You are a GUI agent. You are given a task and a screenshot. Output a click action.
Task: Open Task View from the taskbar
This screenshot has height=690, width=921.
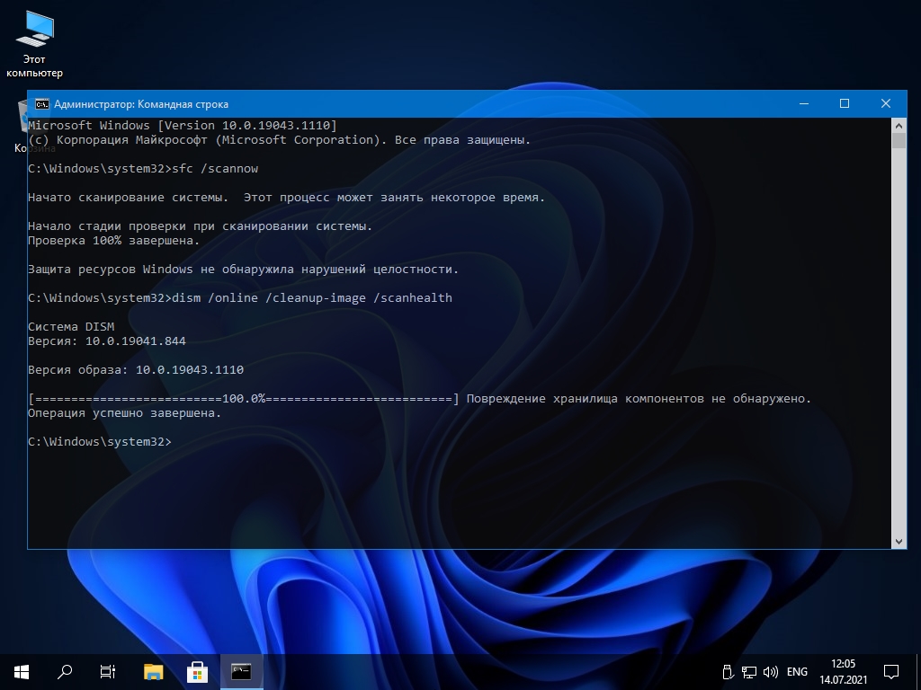108,671
